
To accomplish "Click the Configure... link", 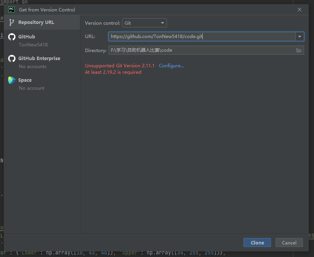I will pyautogui.click(x=171, y=66).
